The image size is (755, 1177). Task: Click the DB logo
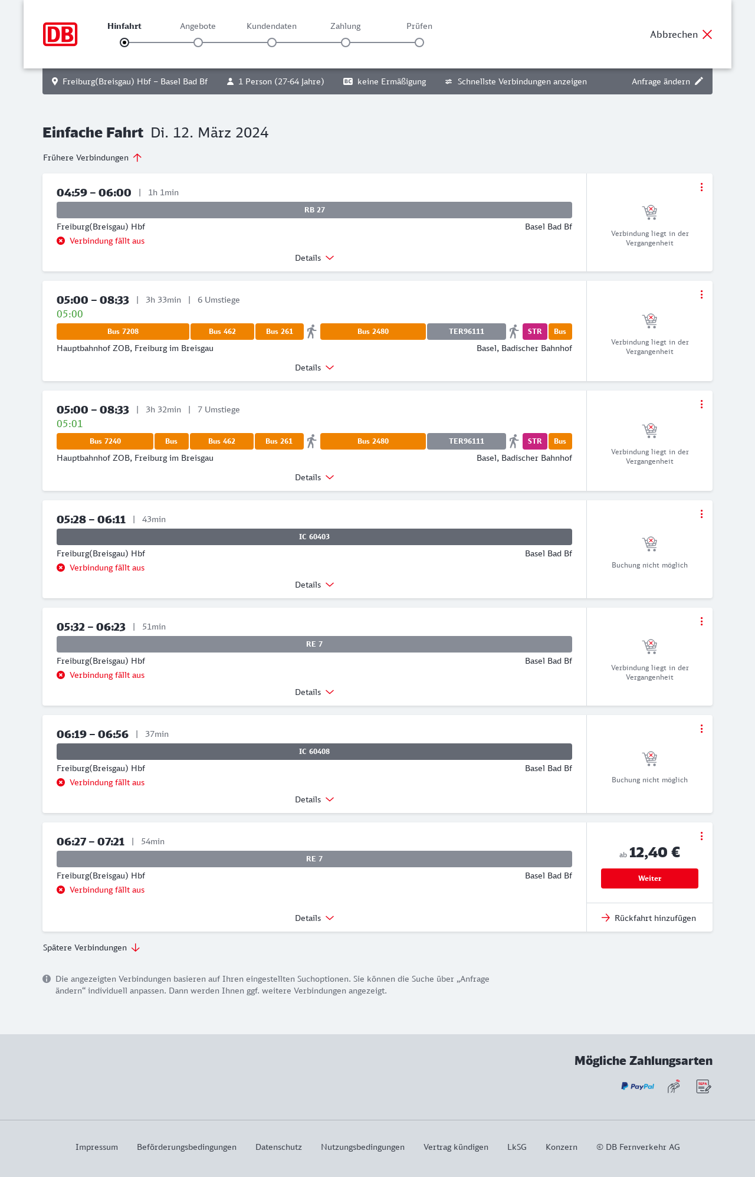pyautogui.click(x=60, y=34)
